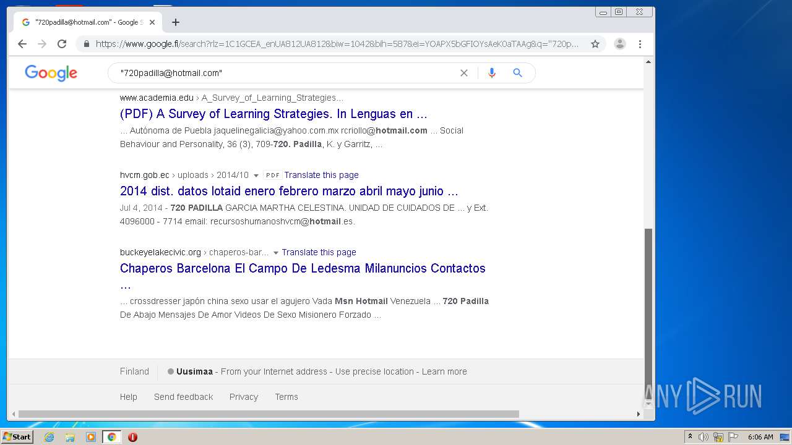Go forward one page
Screen dimensions: 792x445
pyautogui.click(x=42, y=44)
